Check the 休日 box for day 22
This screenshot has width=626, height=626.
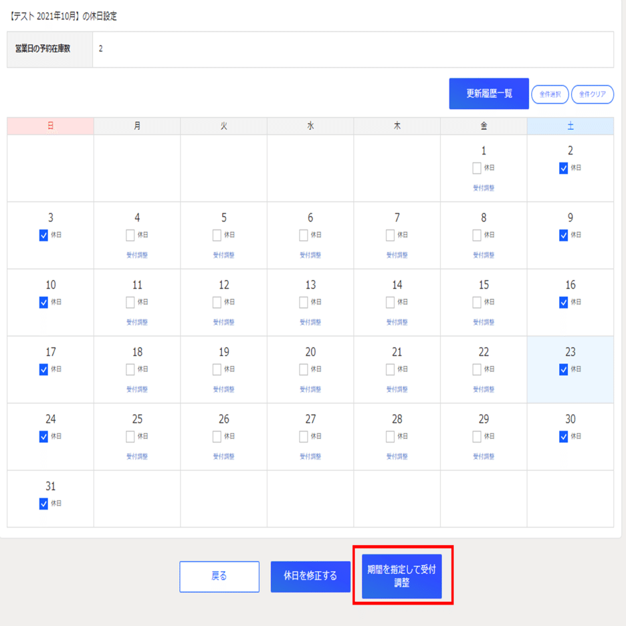[476, 369]
